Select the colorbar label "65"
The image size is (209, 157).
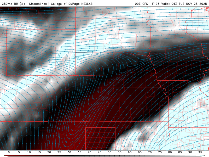coord(140,152)
